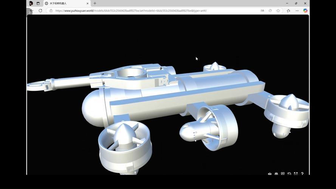The width and height of the screenshot is (336, 189).
Task: View site information lock icon
Action: coord(51,11)
